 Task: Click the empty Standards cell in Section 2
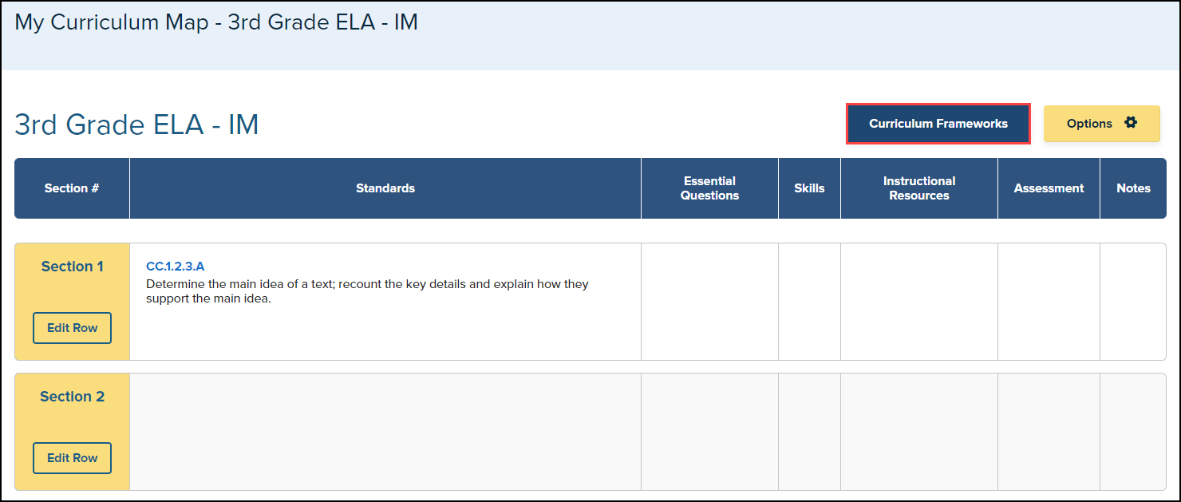pos(385,432)
